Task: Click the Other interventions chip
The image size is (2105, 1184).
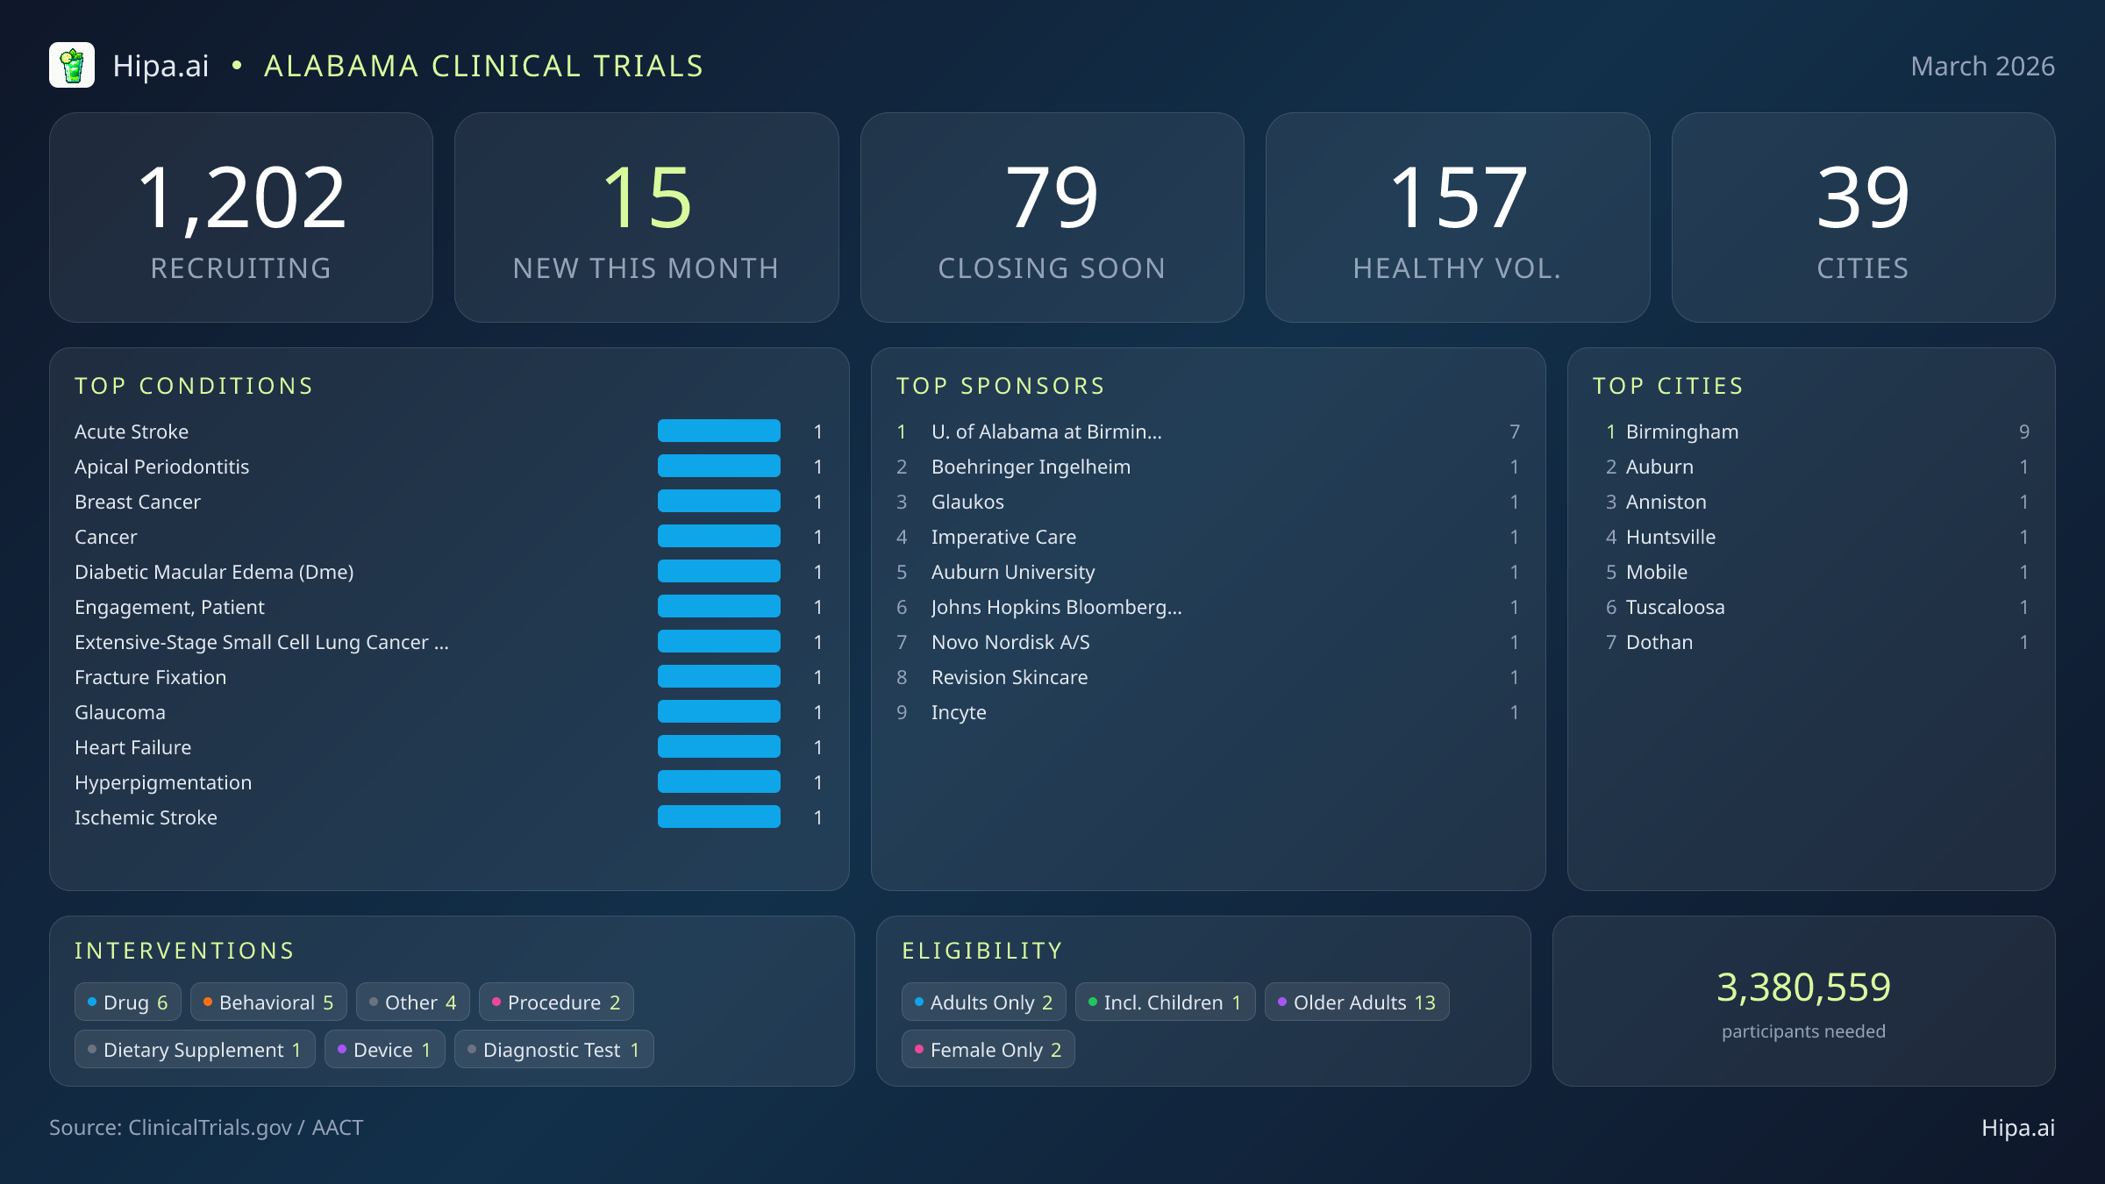Action: [x=412, y=1002]
